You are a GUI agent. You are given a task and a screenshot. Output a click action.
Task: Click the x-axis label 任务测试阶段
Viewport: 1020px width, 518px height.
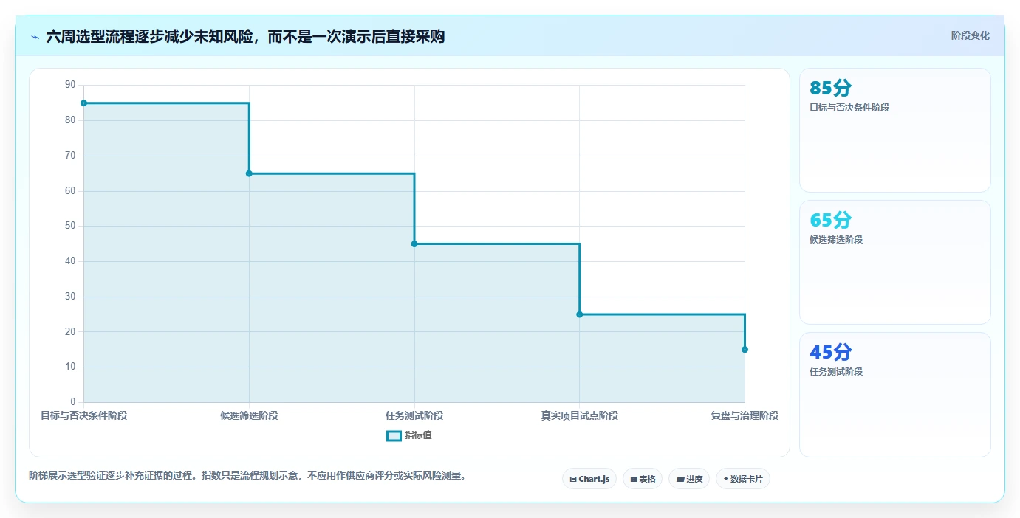(414, 415)
